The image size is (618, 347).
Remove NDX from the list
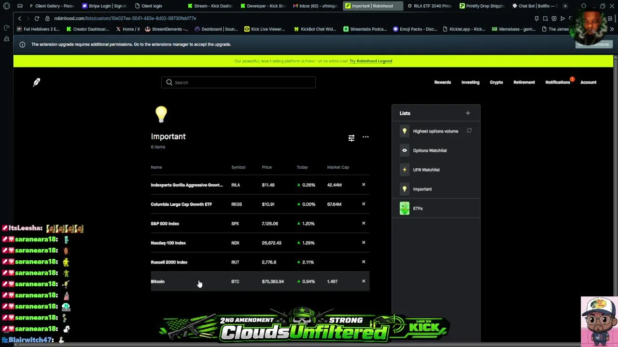click(364, 242)
